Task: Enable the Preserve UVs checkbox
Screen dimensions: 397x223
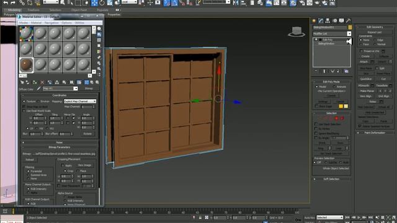Action: (x=361, y=51)
